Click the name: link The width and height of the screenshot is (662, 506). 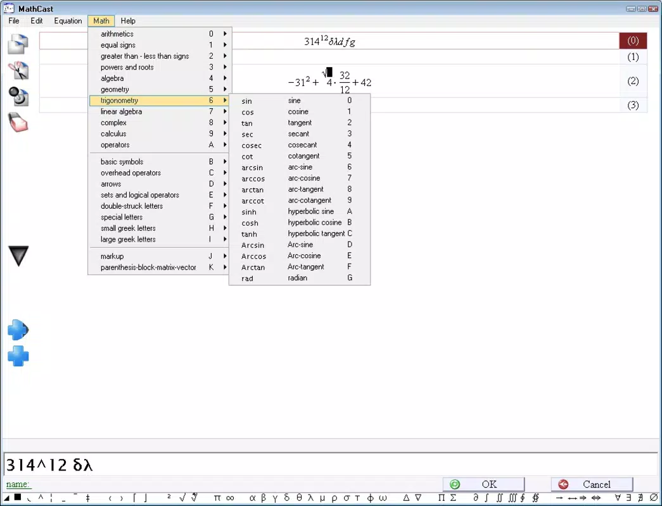(18, 484)
